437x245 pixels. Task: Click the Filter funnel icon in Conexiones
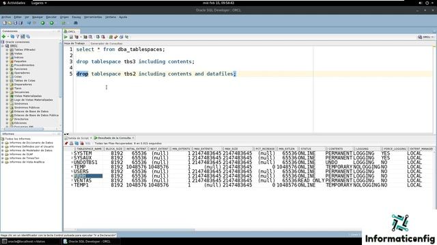(x=18, y=36)
